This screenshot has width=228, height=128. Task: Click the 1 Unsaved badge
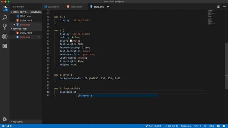[x=36, y=12]
